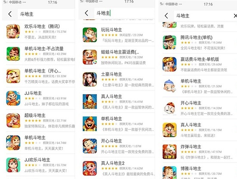237x179 pixels.
Task: Open the 土豪斗地主 app icon
Action: pyautogui.click(x=90, y=79)
